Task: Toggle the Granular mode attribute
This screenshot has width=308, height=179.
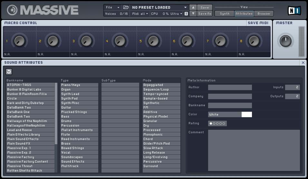Action: pos(161,121)
